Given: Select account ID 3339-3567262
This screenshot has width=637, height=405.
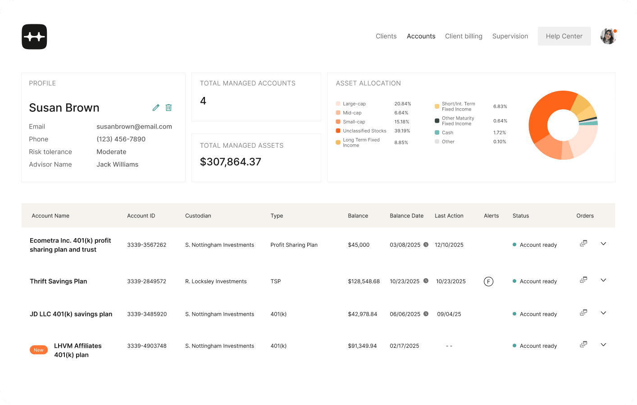Looking at the screenshot, I should (x=147, y=245).
